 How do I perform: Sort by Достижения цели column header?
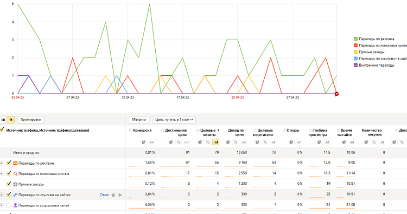pyautogui.click(x=176, y=132)
